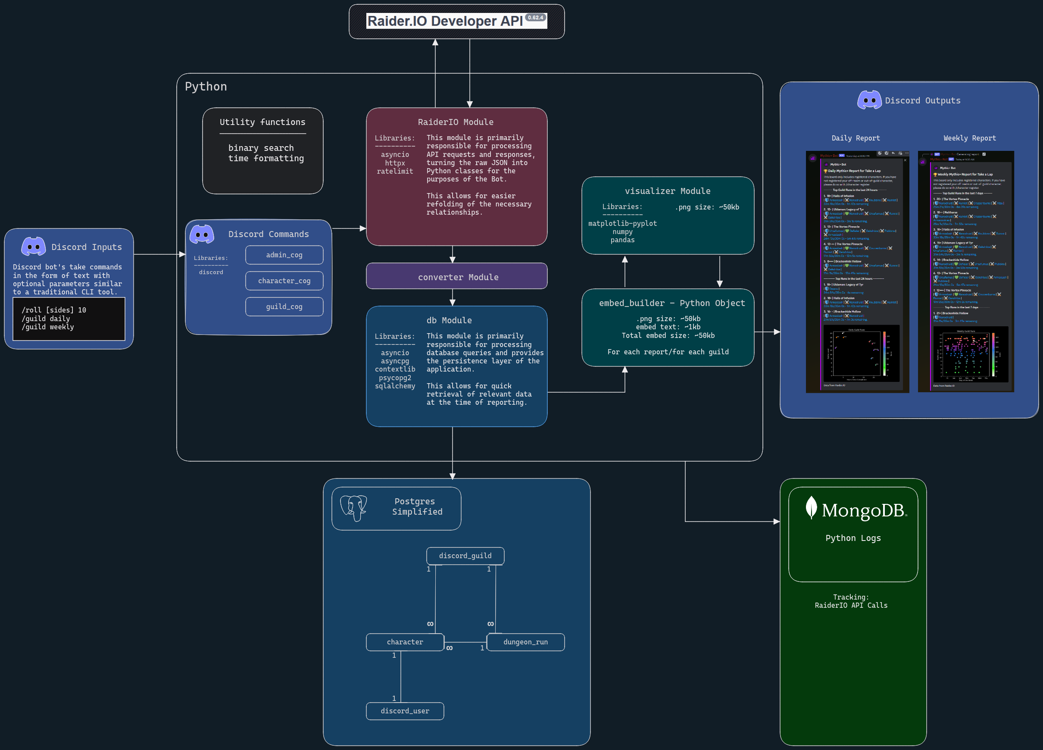The height and width of the screenshot is (750, 1043).
Task: Click the 0.62.4 version badge
Action: pos(536,18)
